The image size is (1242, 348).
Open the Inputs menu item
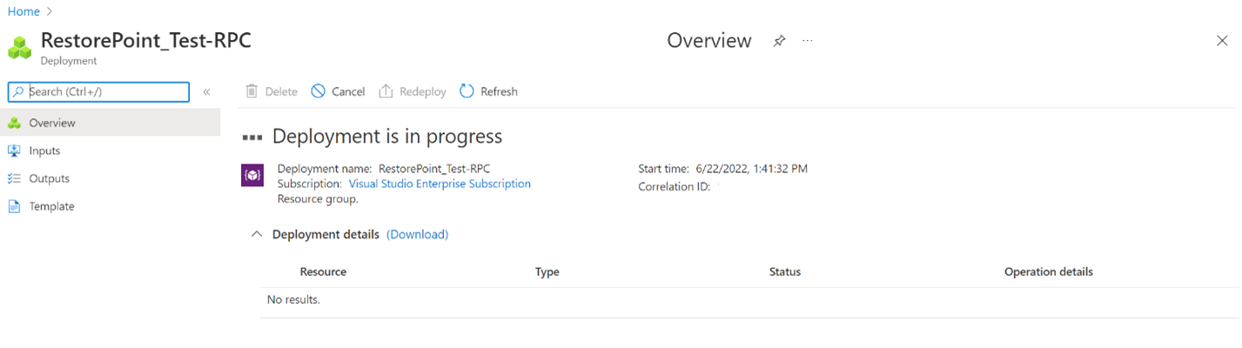pyautogui.click(x=44, y=151)
